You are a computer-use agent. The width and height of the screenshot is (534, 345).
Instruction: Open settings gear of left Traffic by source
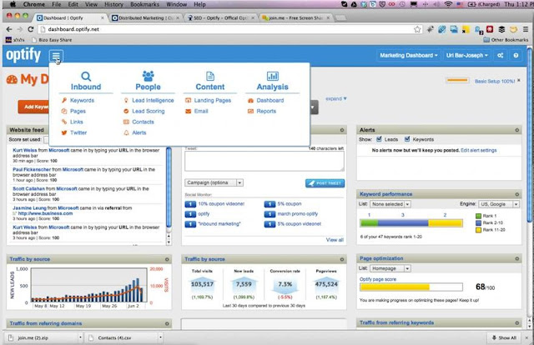[167, 259]
